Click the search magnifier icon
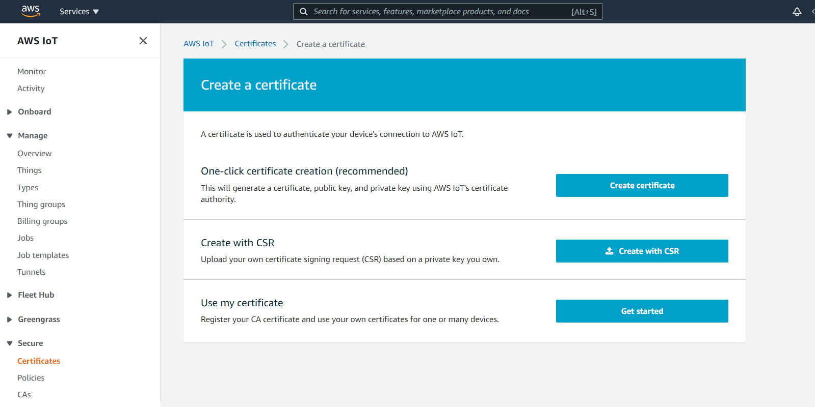Image resolution: width=815 pixels, height=407 pixels. [304, 12]
